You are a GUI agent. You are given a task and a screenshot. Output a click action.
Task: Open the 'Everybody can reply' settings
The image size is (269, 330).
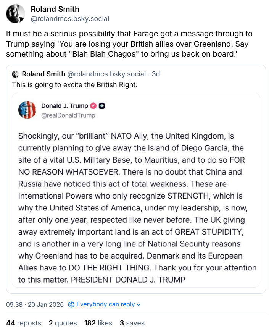tap(105, 304)
